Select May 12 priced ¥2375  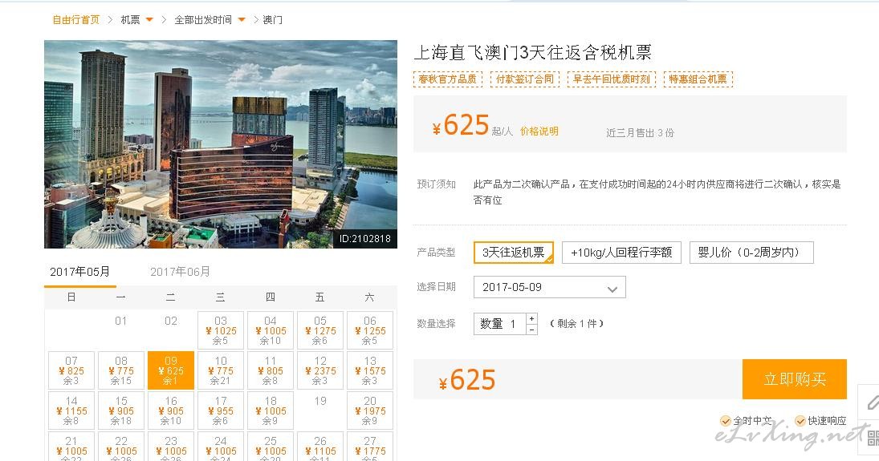pyautogui.click(x=320, y=370)
